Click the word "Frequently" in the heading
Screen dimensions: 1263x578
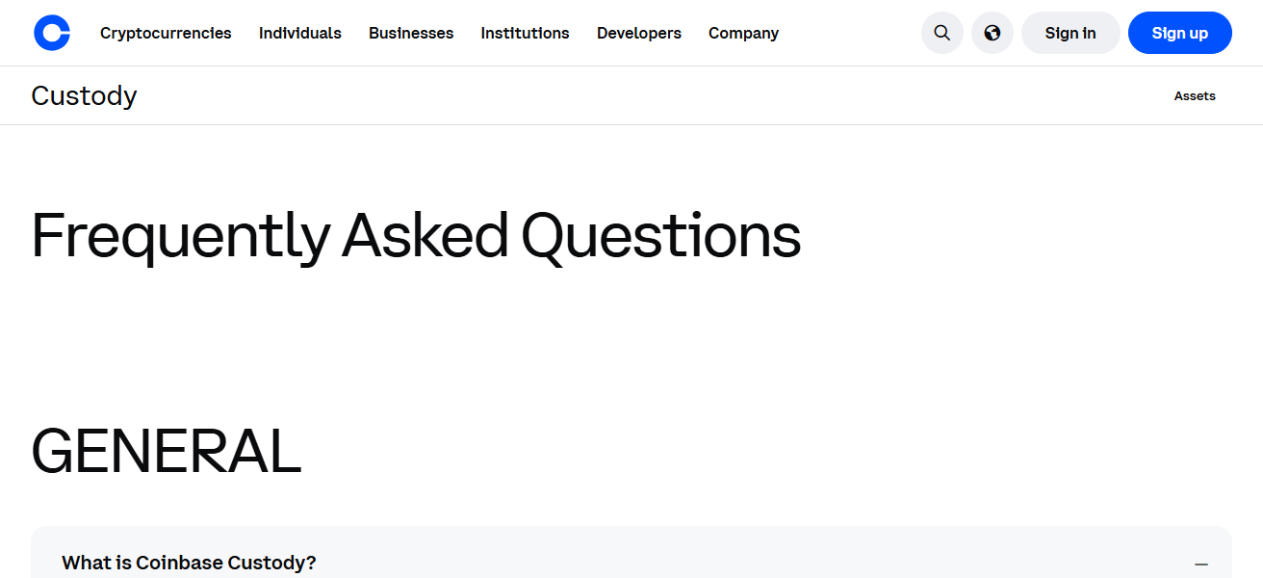(180, 237)
